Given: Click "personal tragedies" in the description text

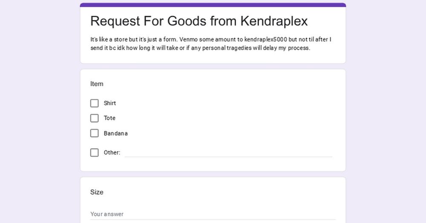Looking at the screenshot, I should pos(233,48).
